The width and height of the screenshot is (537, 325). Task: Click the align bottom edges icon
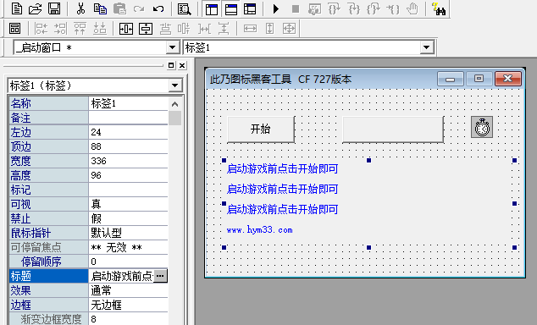coord(100,29)
